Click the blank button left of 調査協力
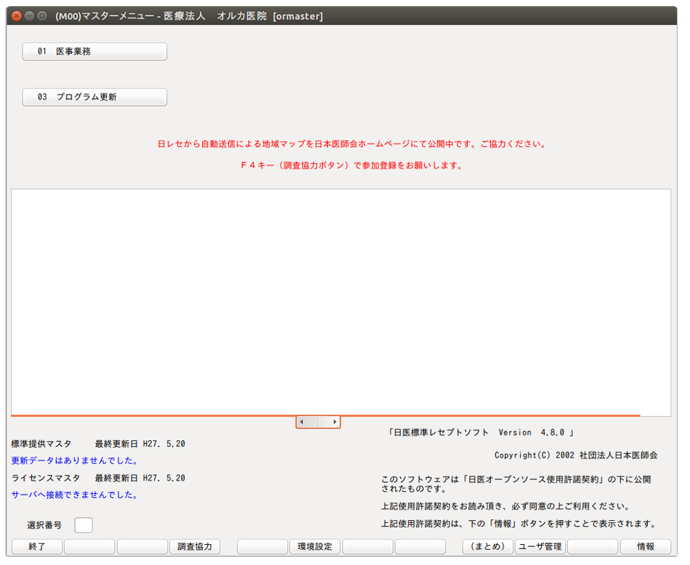Screen dimensions: 690x565 click(142, 546)
